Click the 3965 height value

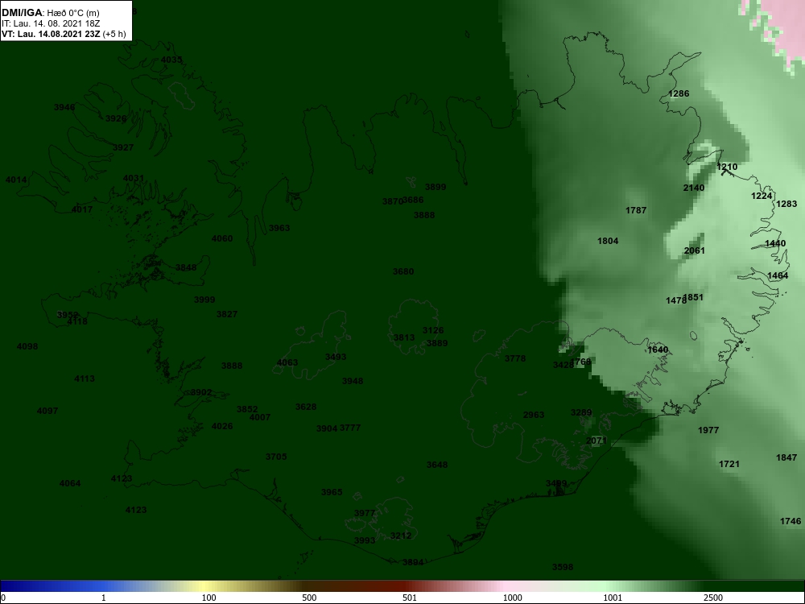click(332, 492)
